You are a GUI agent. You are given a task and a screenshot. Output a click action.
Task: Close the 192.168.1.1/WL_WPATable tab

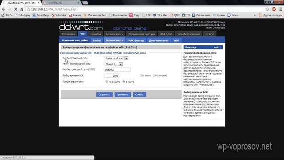(x=38, y=3)
